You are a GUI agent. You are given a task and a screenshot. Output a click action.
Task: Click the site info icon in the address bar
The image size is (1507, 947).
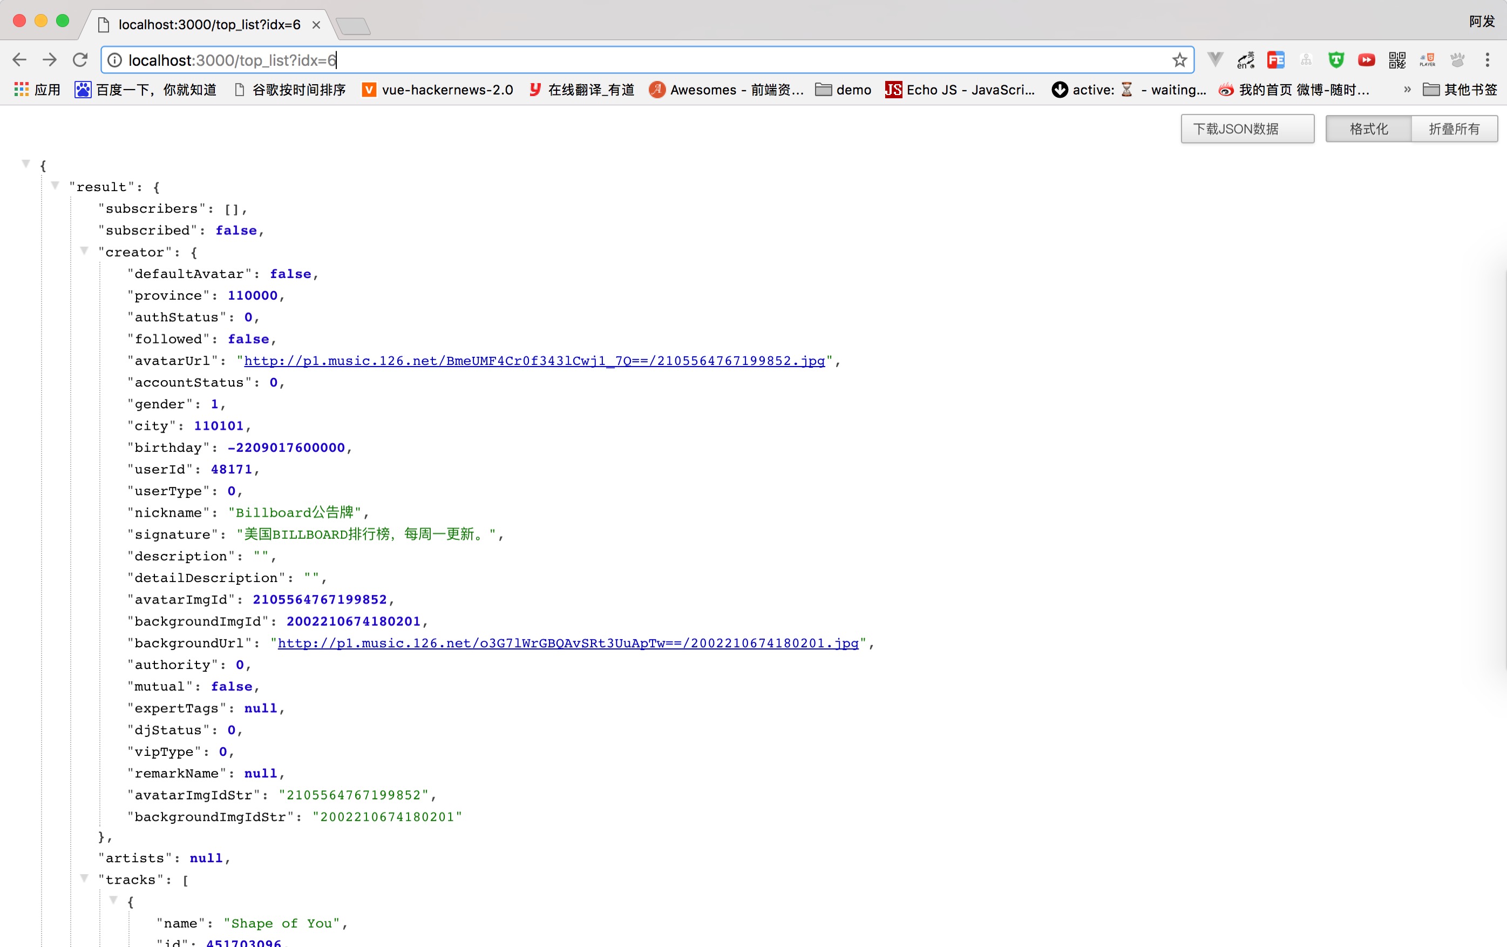click(115, 60)
